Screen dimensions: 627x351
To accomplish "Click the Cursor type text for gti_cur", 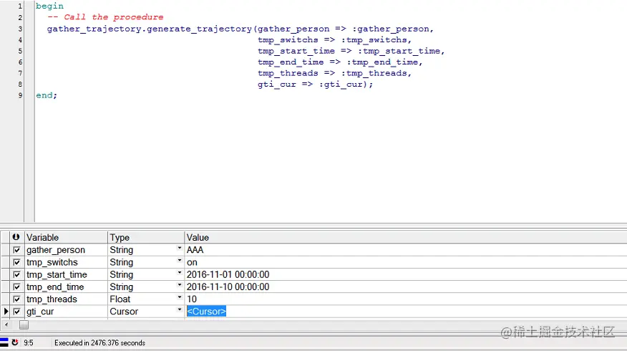I will [124, 312].
